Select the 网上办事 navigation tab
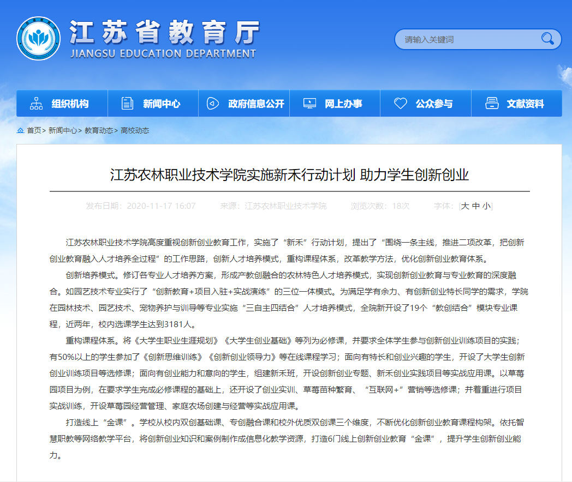The image size is (572, 482). (x=343, y=104)
